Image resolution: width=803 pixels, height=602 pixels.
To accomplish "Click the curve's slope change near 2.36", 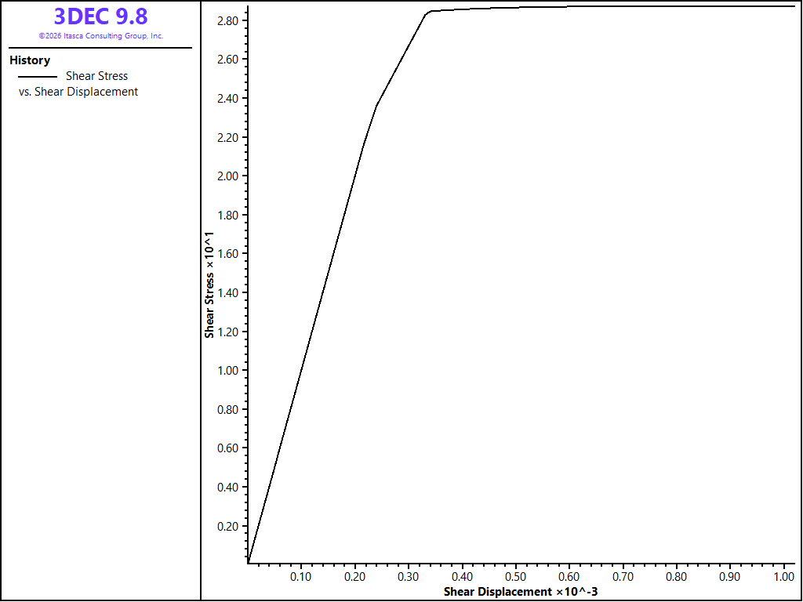I will pyautogui.click(x=377, y=106).
